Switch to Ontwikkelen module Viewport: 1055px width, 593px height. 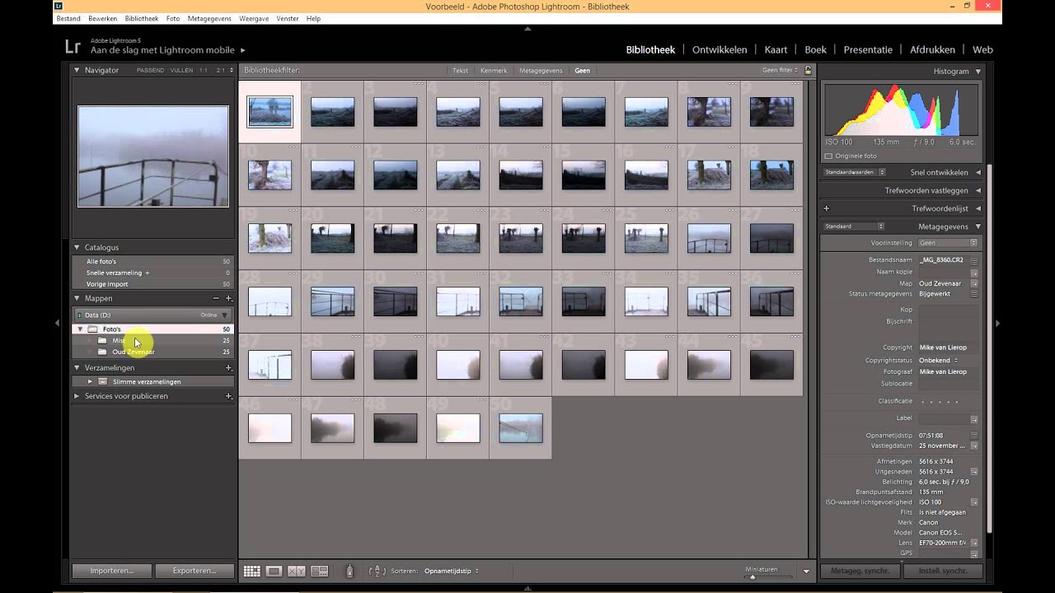(720, 49)
